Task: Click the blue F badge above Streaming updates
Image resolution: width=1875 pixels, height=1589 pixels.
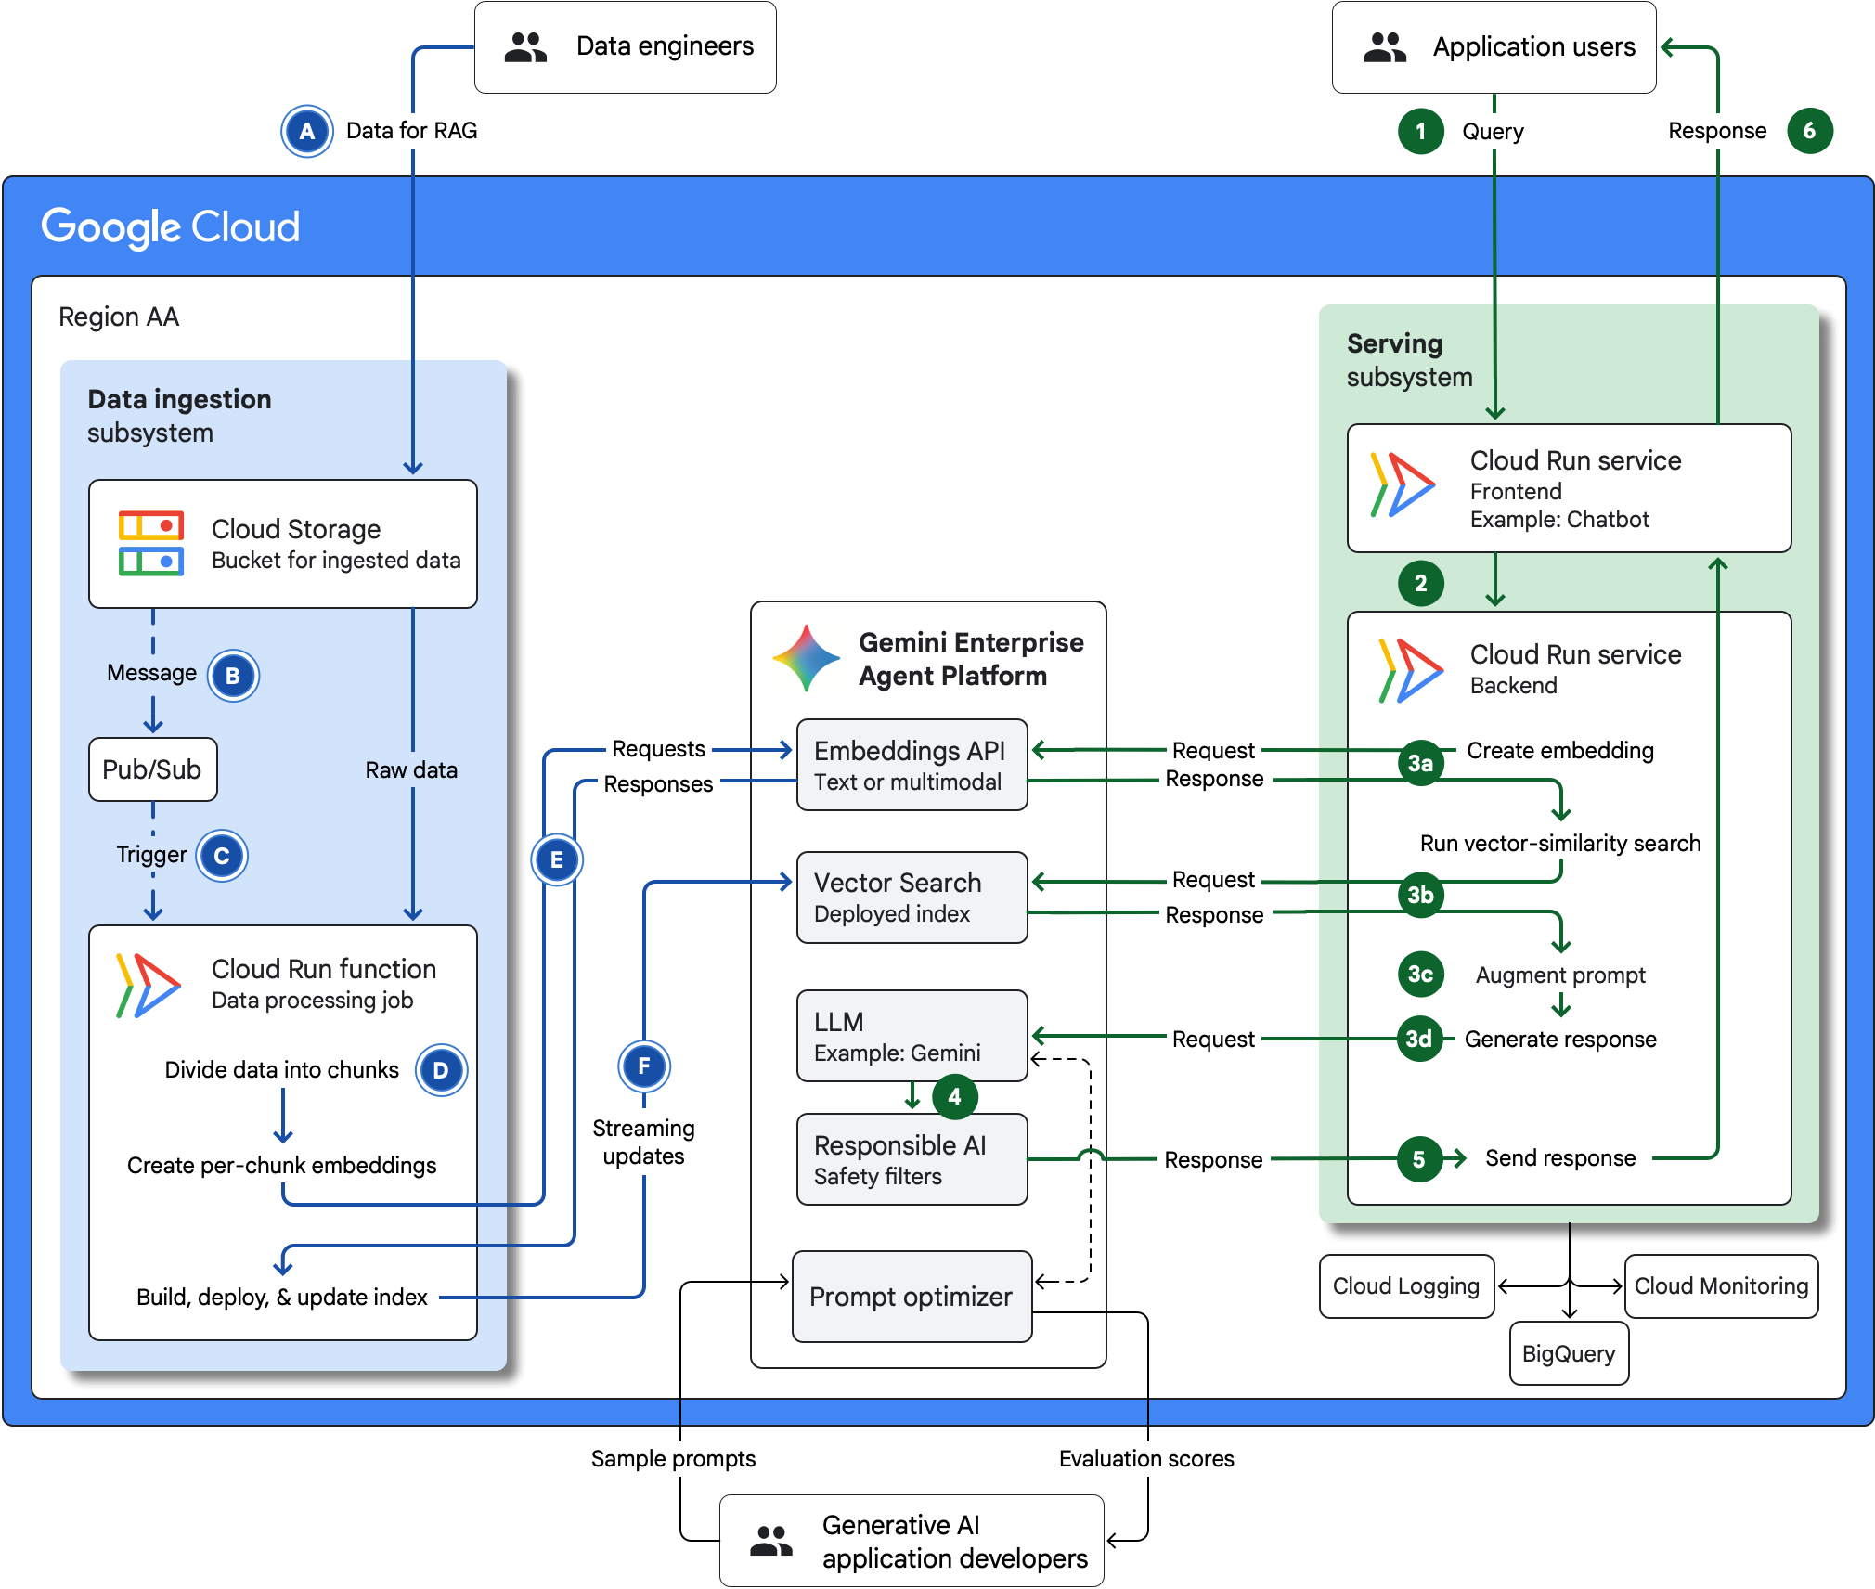Action: (644, 1066)
